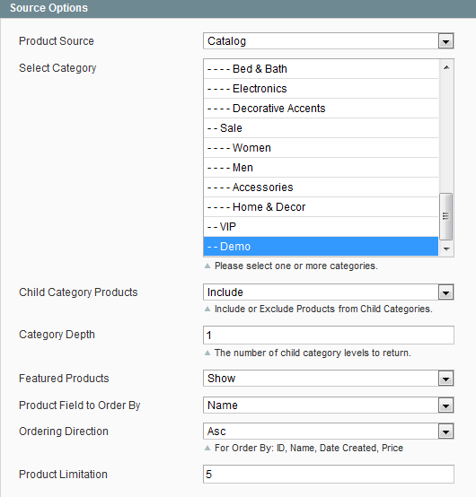Select the Accessories category
Image resolution: width=476 pixels, height=497 pixels.
(321, 187)
